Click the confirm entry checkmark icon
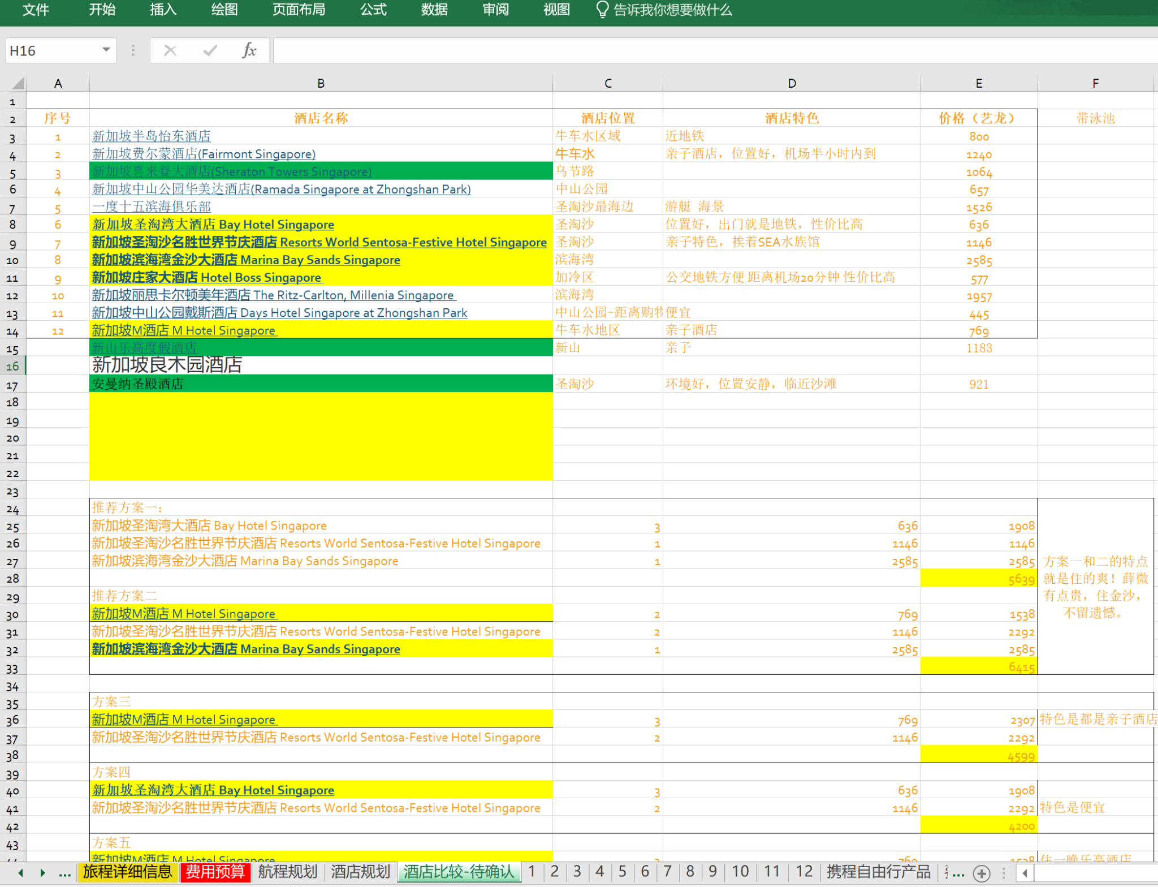This screenshot has height=887, width=1158. click(x=210, y=51)
